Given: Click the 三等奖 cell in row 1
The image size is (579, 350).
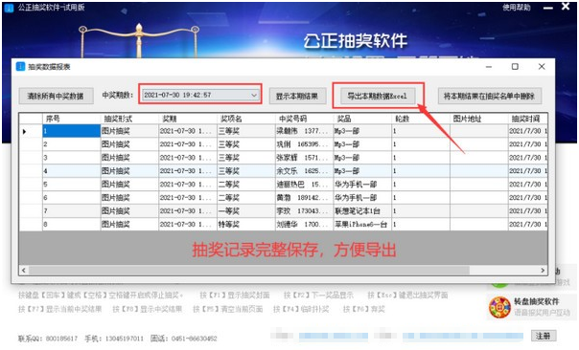Looking at the screenshot, I should click(x=246, y=131).
